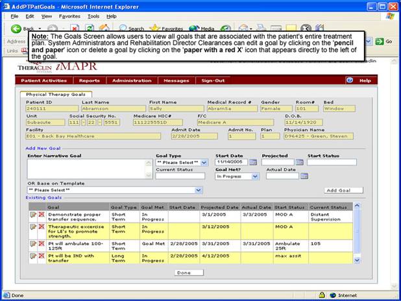Open the browser File menu
Screen dimensions: 401x301
14,16
